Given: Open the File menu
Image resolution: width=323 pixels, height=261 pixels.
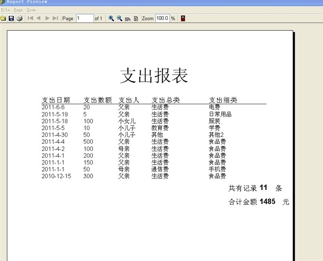Looking at the screenshot, I should point(5,10).
